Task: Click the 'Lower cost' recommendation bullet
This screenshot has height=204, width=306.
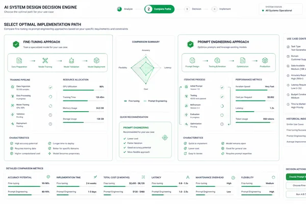Action: coord(131,139)
